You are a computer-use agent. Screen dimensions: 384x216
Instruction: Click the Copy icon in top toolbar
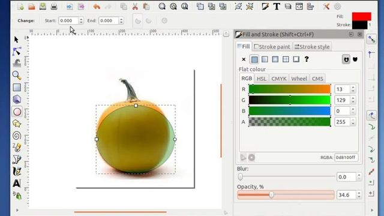point(124,7)
